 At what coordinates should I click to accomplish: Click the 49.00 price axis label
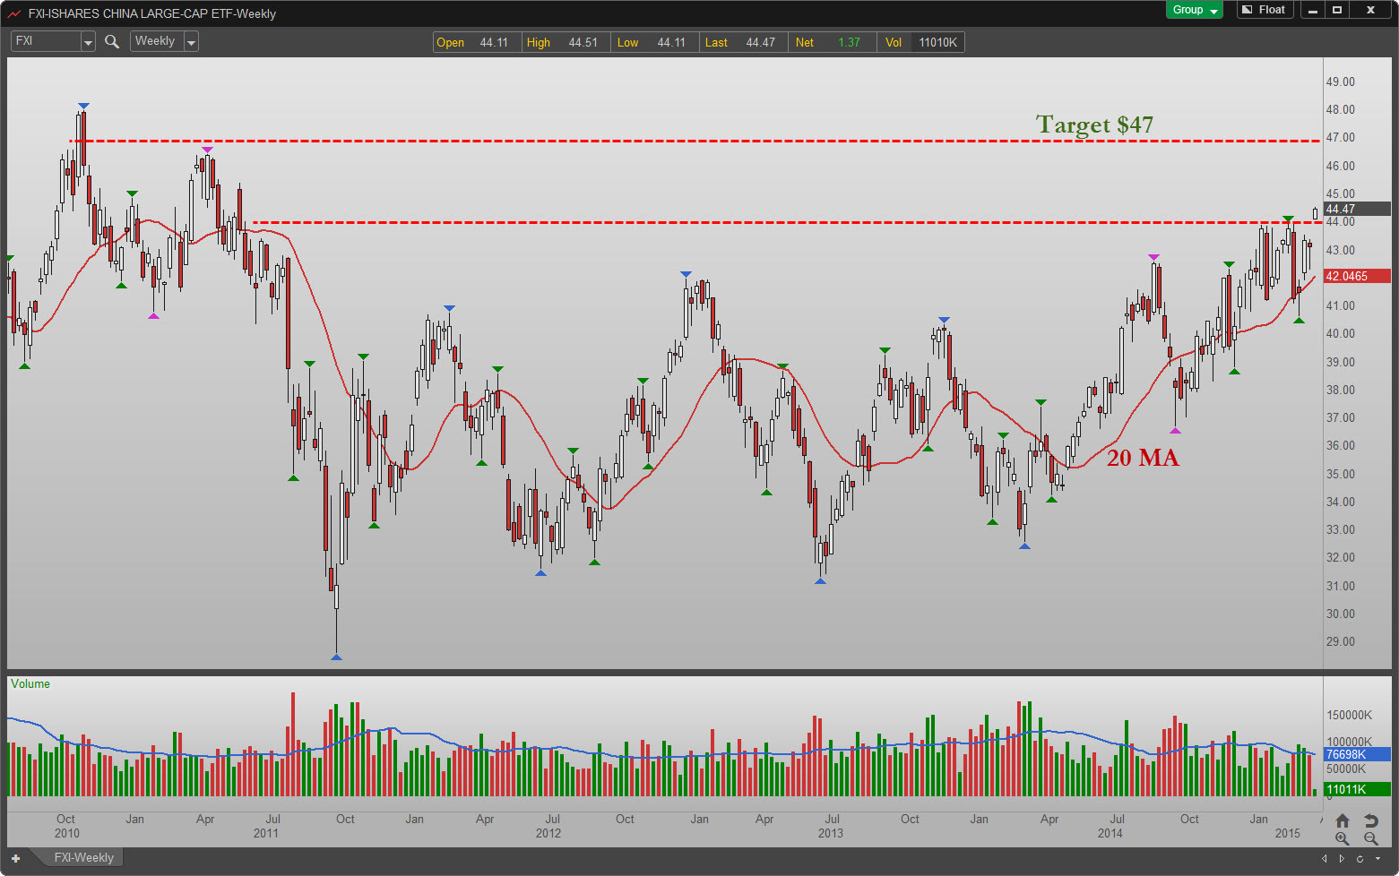tap(1340, 82)
